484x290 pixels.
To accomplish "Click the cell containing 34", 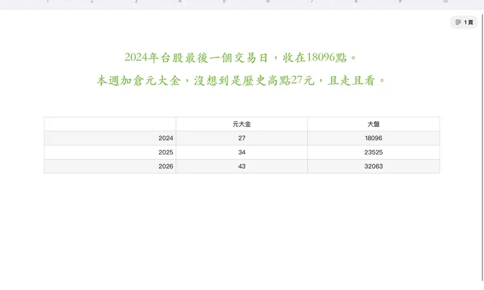I will [242, 153].
